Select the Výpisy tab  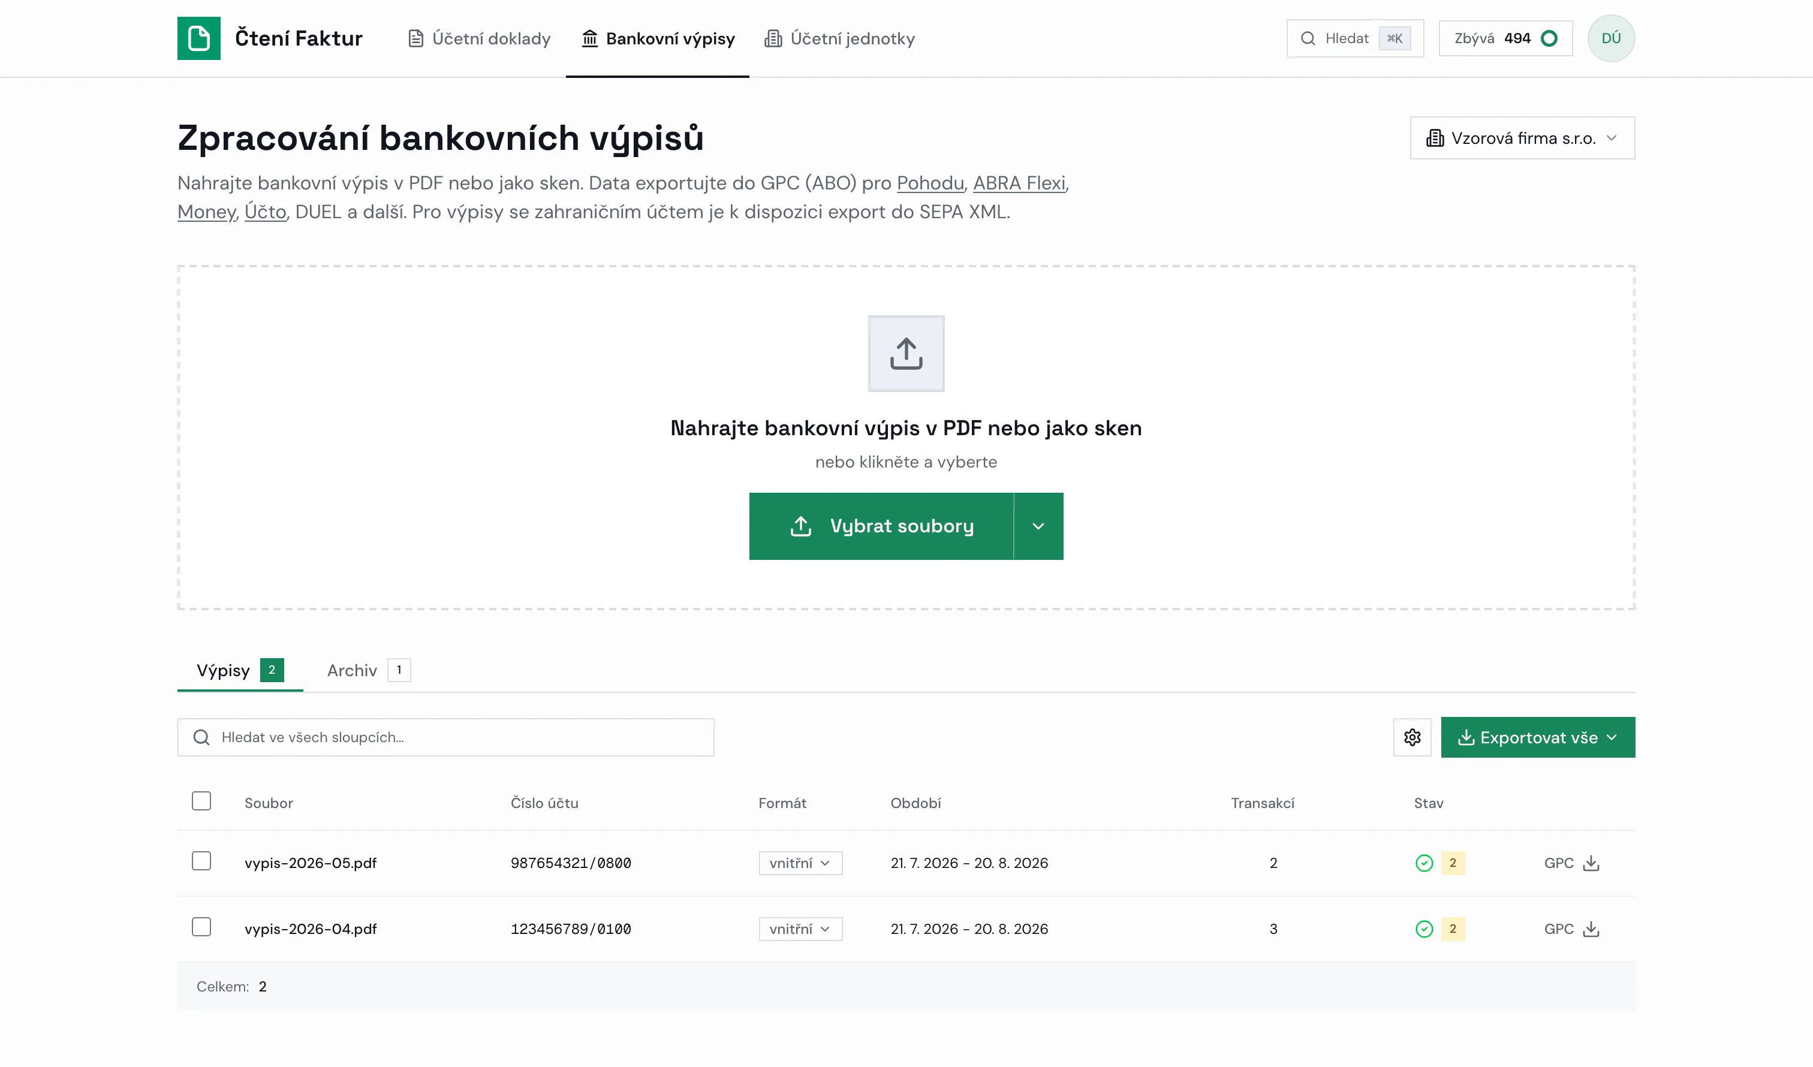240,670
